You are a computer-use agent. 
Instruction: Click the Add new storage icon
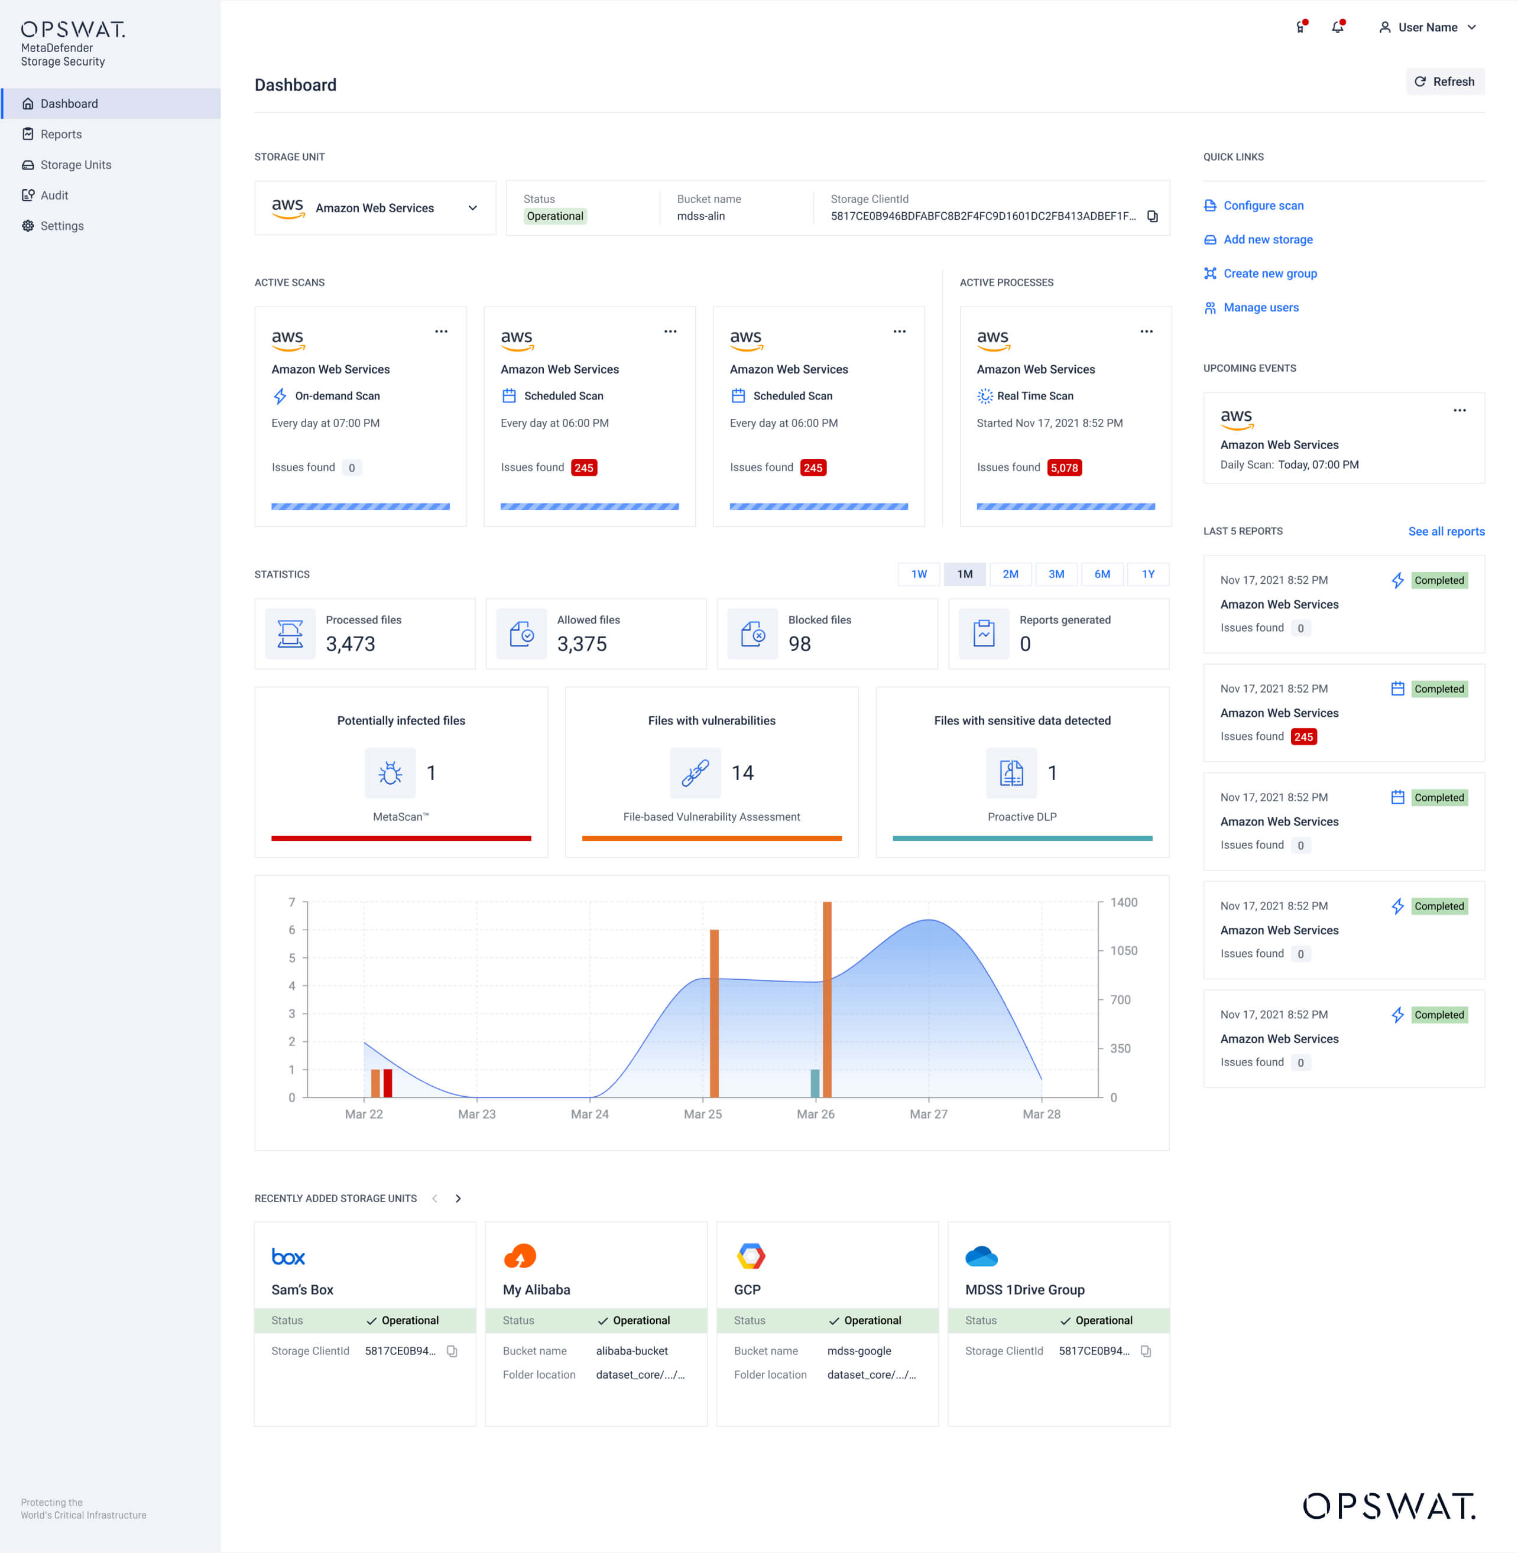pos(1209,239)
